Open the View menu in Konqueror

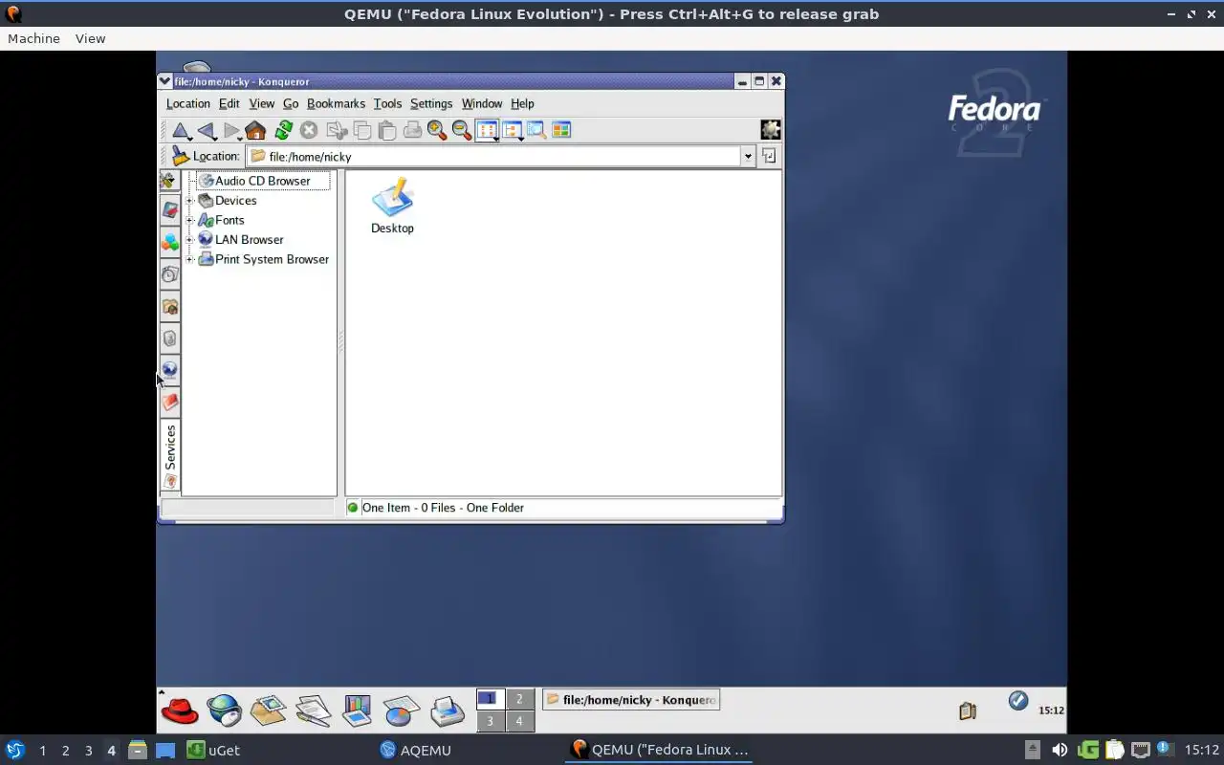coord(261,103)
